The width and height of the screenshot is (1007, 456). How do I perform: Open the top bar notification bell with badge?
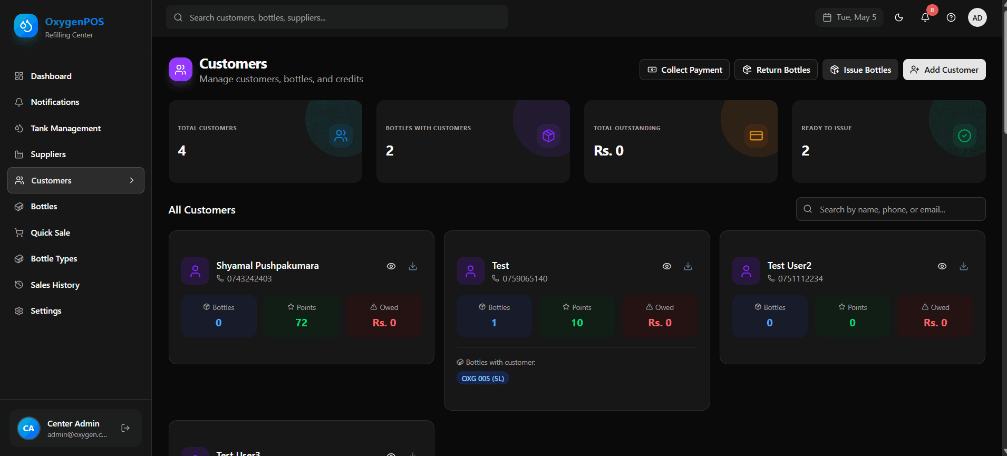pyautogui.click(x=925, y=17)
